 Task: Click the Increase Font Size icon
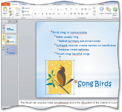tap(58, 9)
